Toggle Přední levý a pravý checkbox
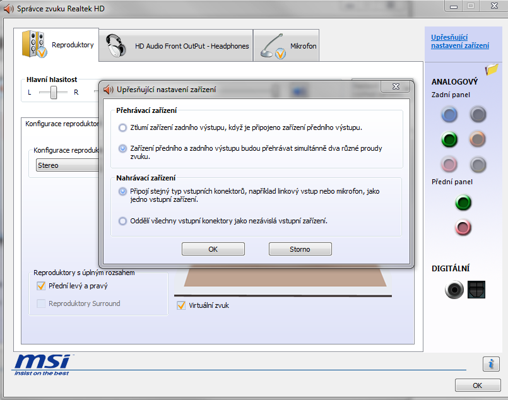This screenshot has width=508, height=400. [x=41, y=286]
